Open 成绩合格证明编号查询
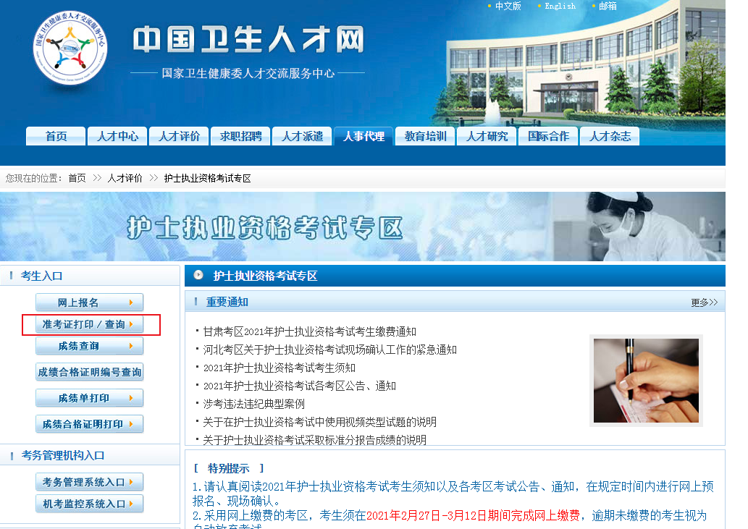 [89, 372]
